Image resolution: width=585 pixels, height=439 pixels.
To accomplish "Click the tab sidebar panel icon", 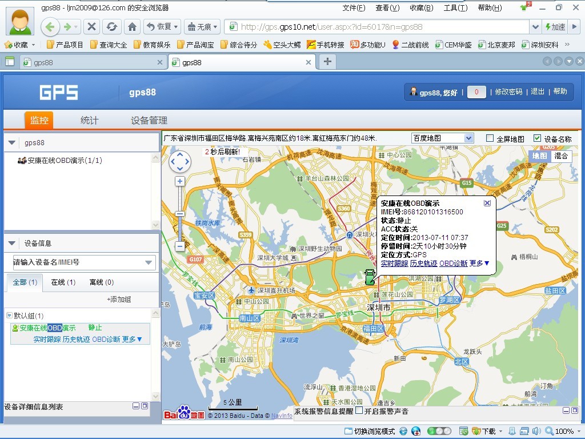I will pyautogui.click(x=10, y=62).
